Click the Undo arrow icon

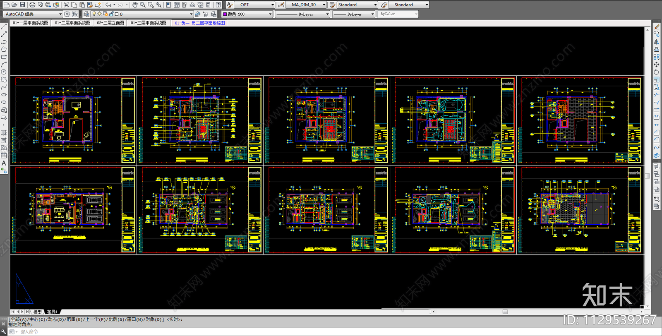tap(108, 5)
